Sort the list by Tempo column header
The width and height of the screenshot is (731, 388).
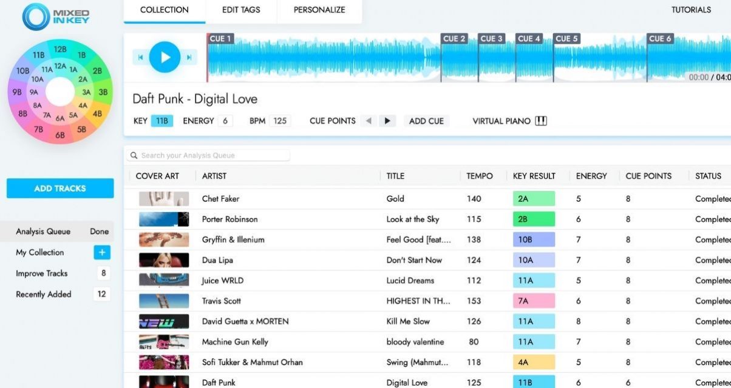(480, 176)
